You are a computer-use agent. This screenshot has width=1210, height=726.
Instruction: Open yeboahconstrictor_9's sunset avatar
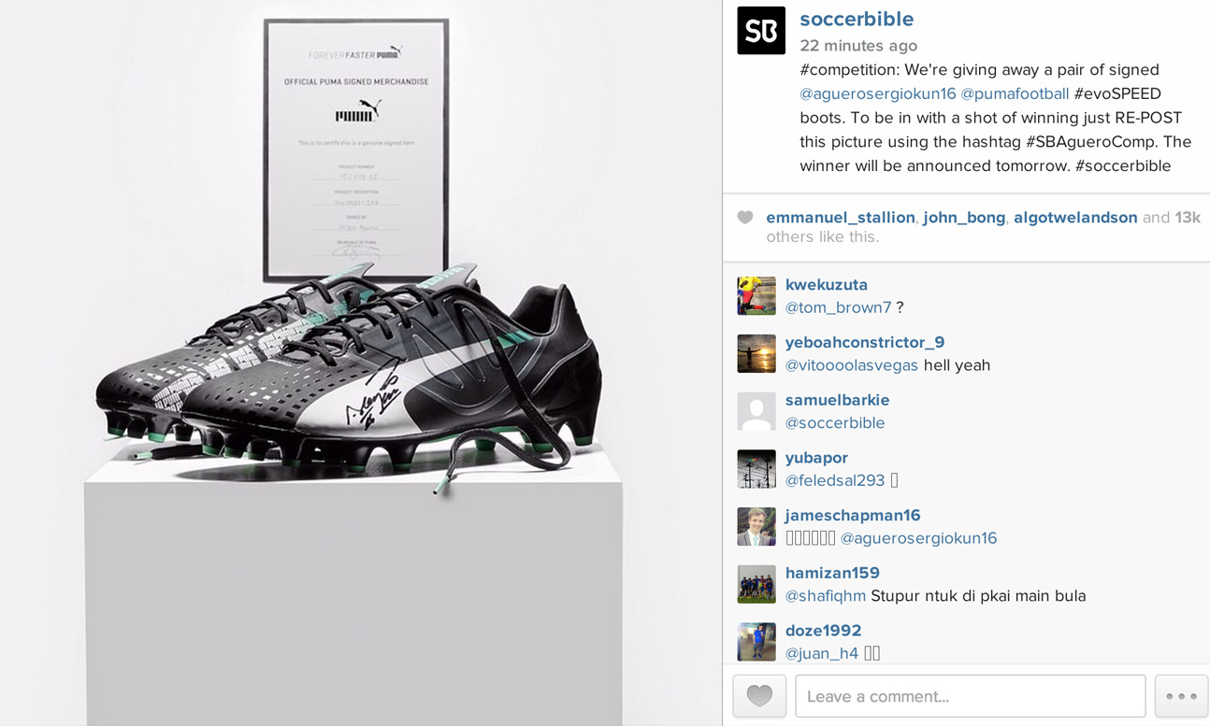[756, 354]
